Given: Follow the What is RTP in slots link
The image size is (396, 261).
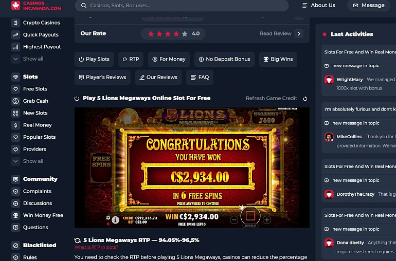Looking at the screenshot, I should click(x=96, y=247).
